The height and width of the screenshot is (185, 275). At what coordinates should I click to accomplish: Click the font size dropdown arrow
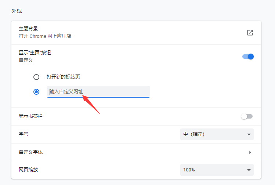(x=249, y=134)
